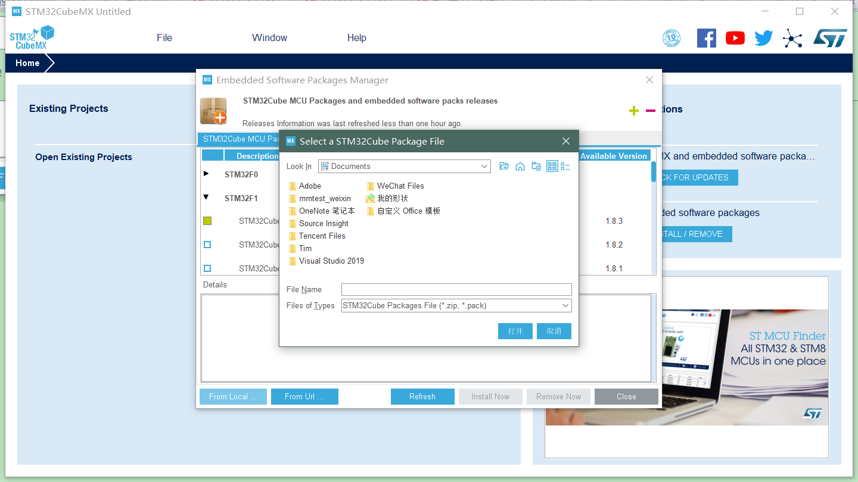Image resolution: width=858 pixels, height=482 pixels.
Task: Select the Visual Studio 2019 folder
Action: pos(326,261)
